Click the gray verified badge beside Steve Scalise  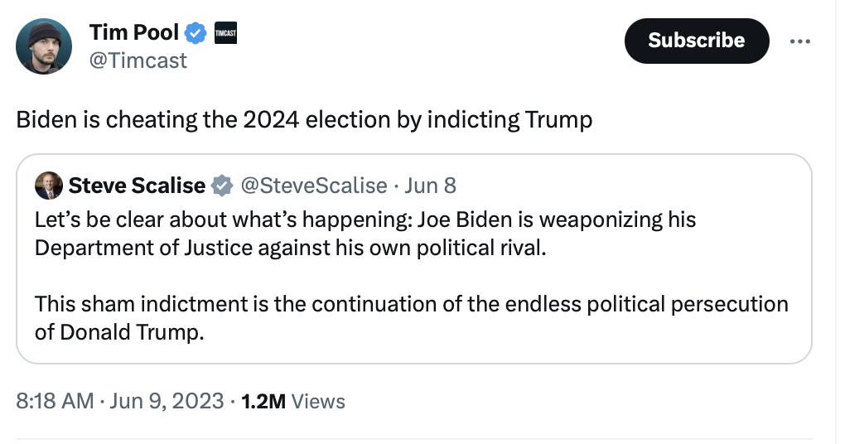click(221, 186)
